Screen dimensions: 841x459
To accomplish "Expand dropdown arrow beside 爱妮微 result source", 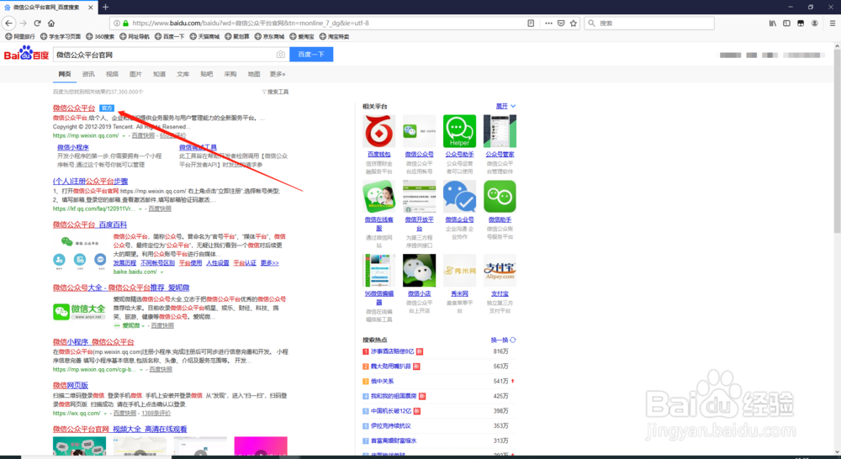I will click(x=143, y=326).
